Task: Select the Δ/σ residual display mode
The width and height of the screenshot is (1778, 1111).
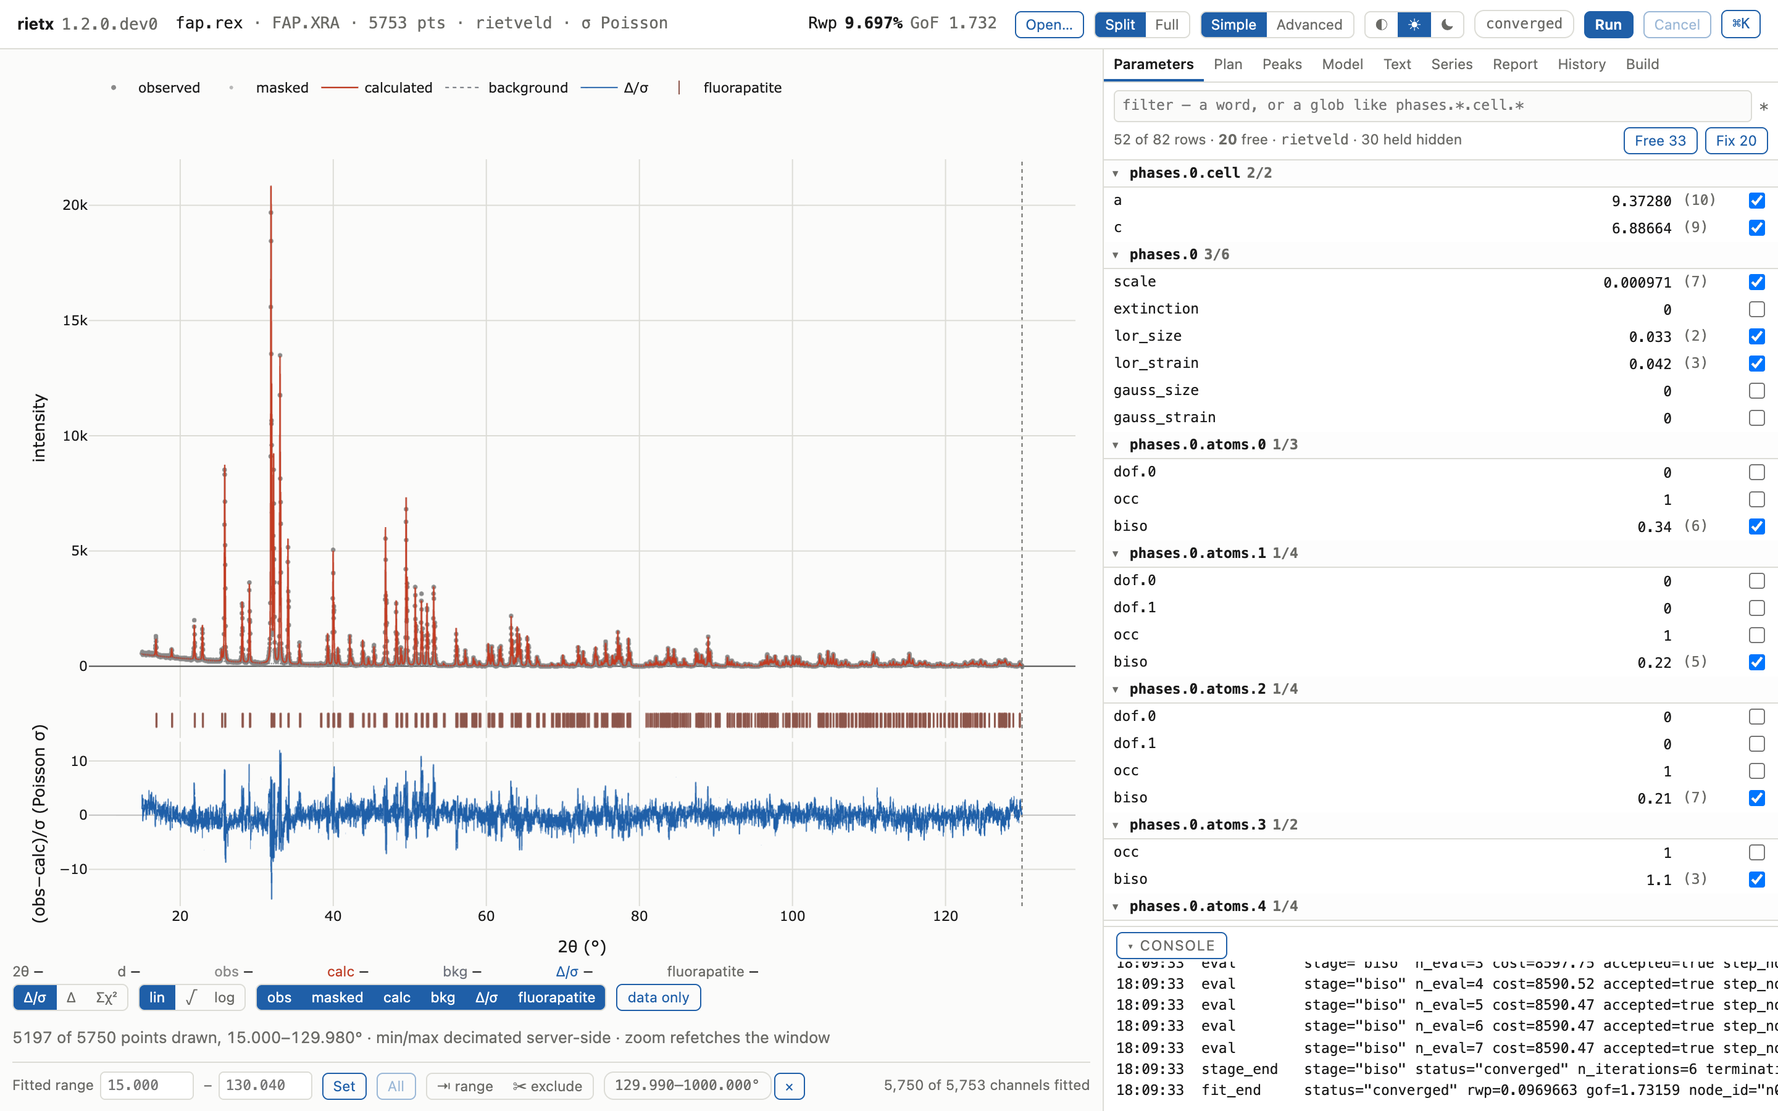Action: click(x=35, y=997)
